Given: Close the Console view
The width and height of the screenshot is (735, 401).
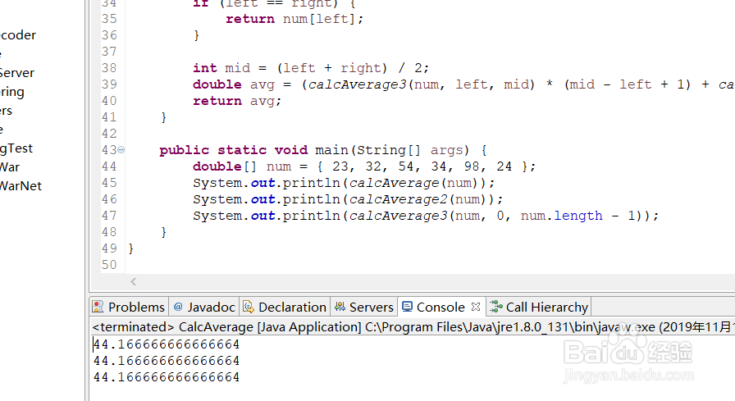Looking at the screenshot, I should click(476, 307).
